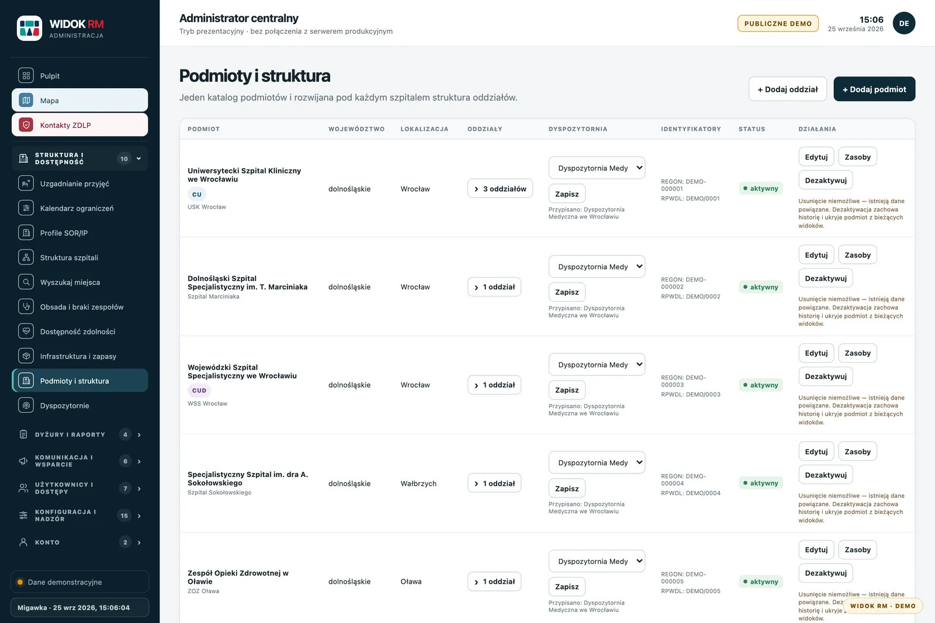
Task: Open Pulpit dashboard icon in sidebar
Action: point(26,76)
